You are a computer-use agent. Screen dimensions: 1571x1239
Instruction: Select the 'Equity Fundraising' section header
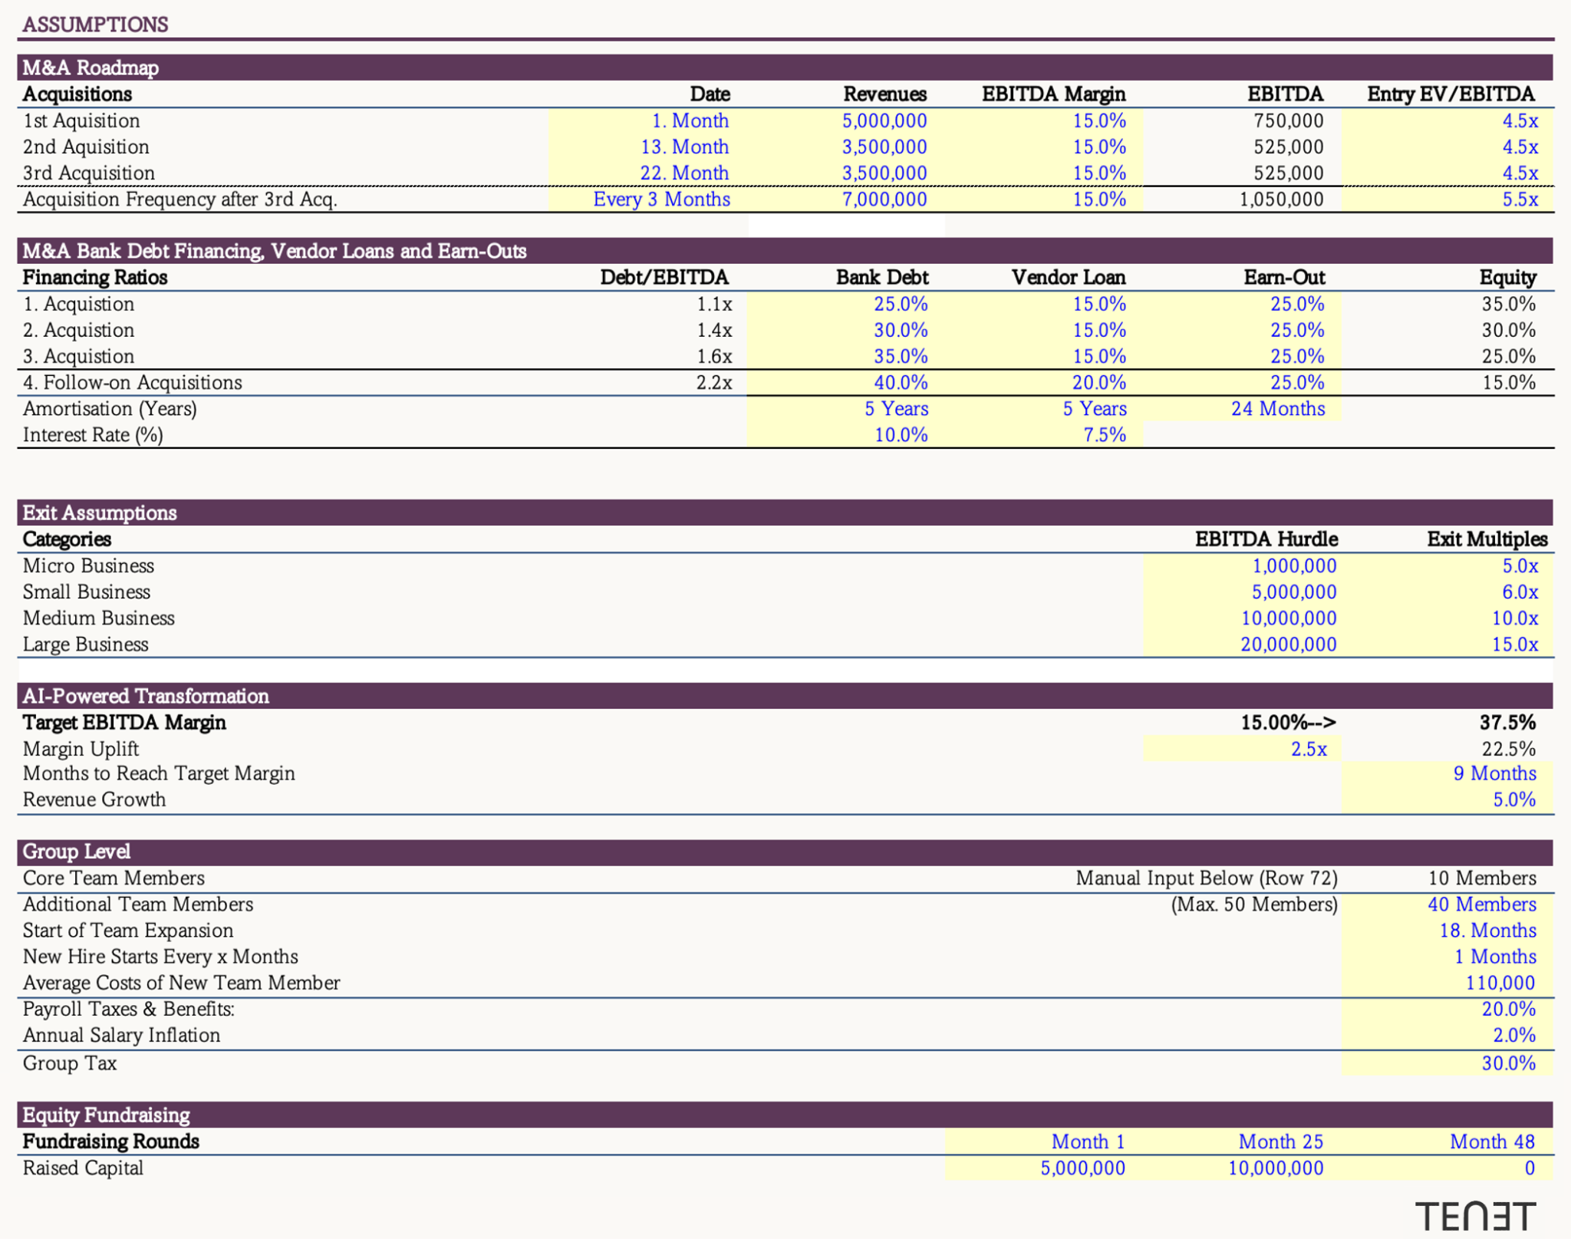[785, 1115]
